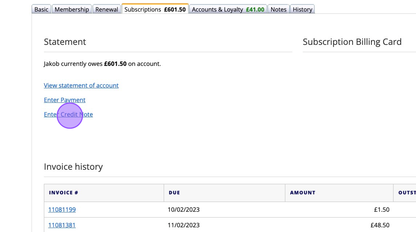Click the partially visible Outstanding column header
Image resolution: width=416 pixels, height=232 pixels.
coord(406,193)
